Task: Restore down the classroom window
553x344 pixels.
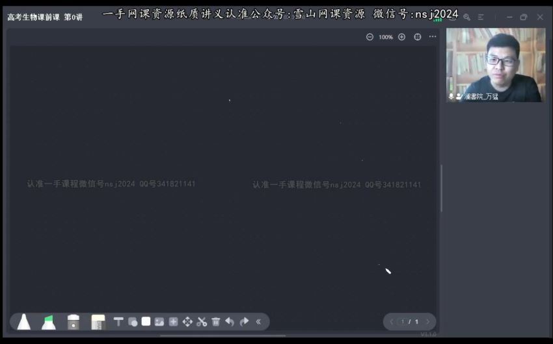Action: click(x=524, y=17)
